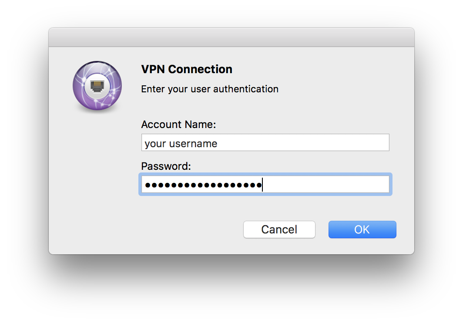Screen dimensions: 463x324
Task: Click the "Enter your user authentication" text
Action: click(x=210, y=89)
